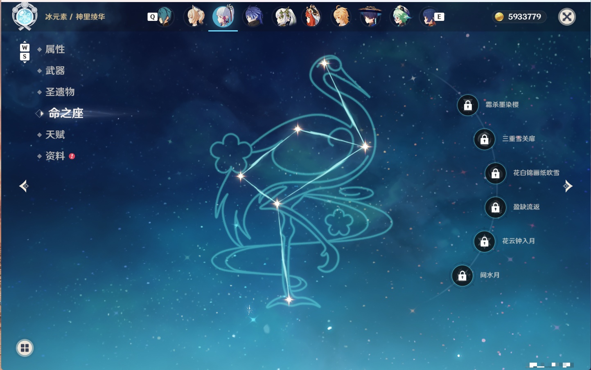Switch to the green-haired character with glasses
Viewport: 591px width, 370px height.
pos(400,17)
